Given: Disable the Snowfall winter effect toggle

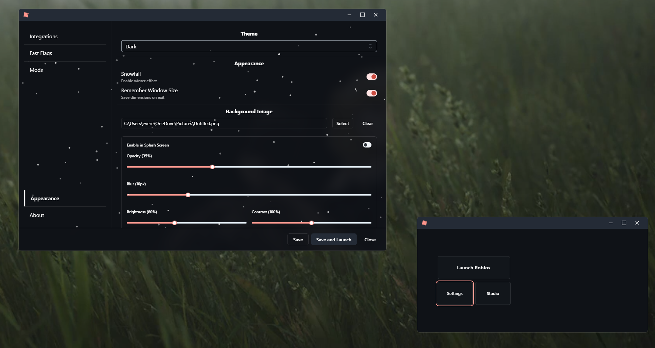Looking at the screenshot, I should coord(372,77).
